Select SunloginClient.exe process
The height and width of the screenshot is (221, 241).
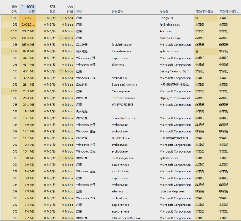(x=124, y=85)
